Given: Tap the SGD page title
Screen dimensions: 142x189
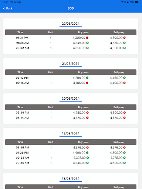Looking at the screenshot, I should tap(71, 8).
